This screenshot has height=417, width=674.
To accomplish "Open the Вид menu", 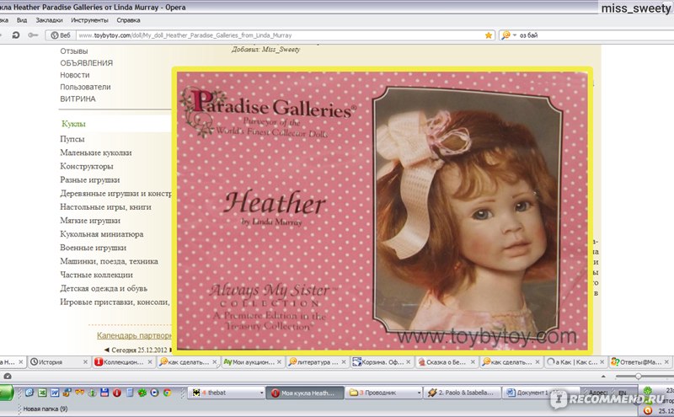I will tap(22, 20).
